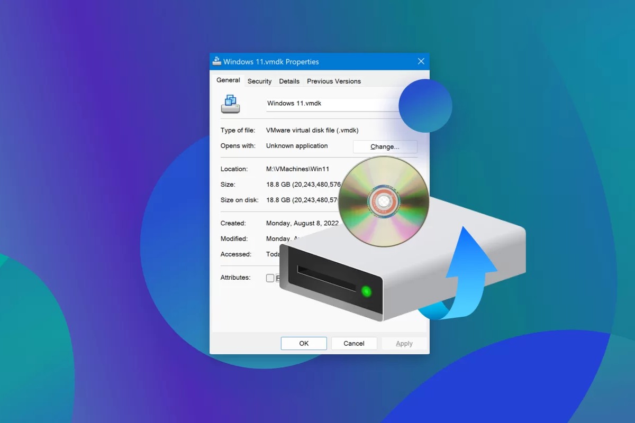Select the General tab
Viewport: 635px width, 423px height.
228,80
